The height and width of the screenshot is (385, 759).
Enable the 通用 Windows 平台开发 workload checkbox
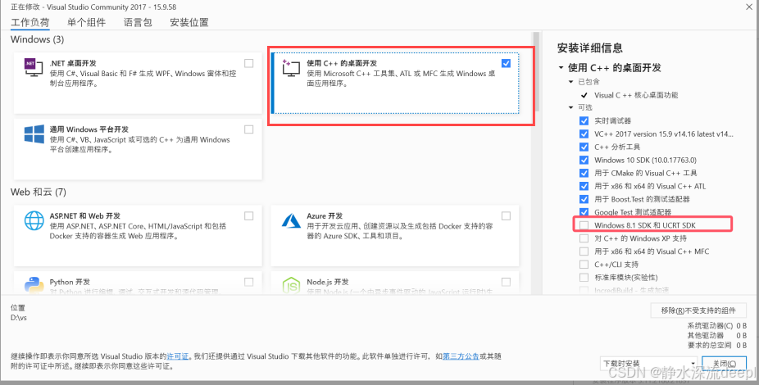pyautogui.click(x=249, y=129)
